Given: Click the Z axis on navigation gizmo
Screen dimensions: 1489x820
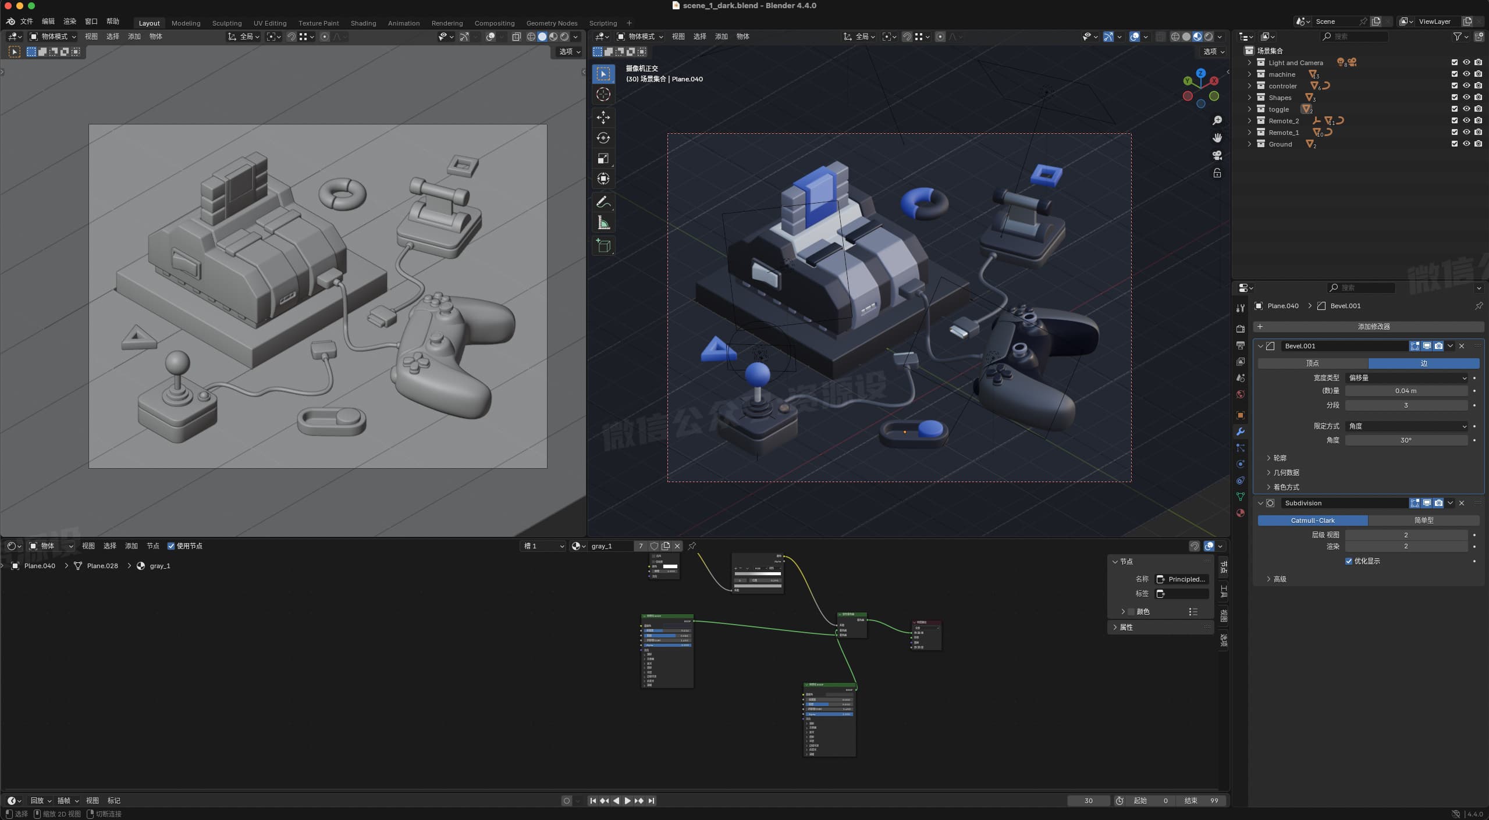Looking at the screenshot, I should click(1201, 73).
